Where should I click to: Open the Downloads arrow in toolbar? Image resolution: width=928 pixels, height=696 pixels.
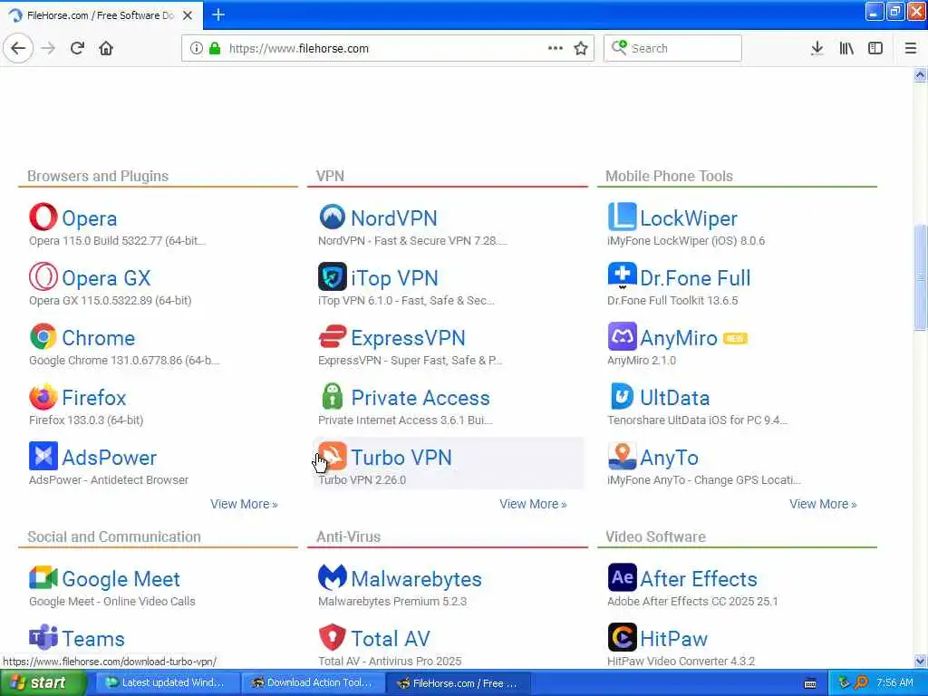tap(817, 49)
